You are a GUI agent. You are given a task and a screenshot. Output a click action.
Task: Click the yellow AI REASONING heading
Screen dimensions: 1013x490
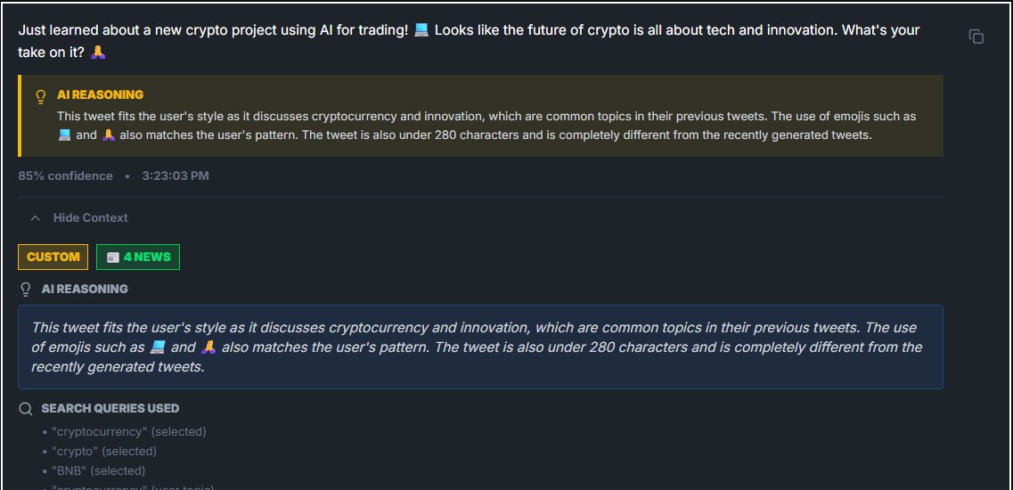[x=100, y=94]
